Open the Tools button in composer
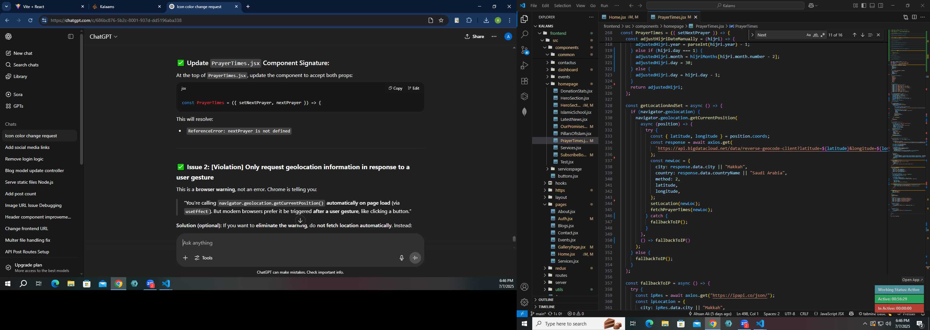Viewport: 930px width, 330px height. (x=204, y=257)
